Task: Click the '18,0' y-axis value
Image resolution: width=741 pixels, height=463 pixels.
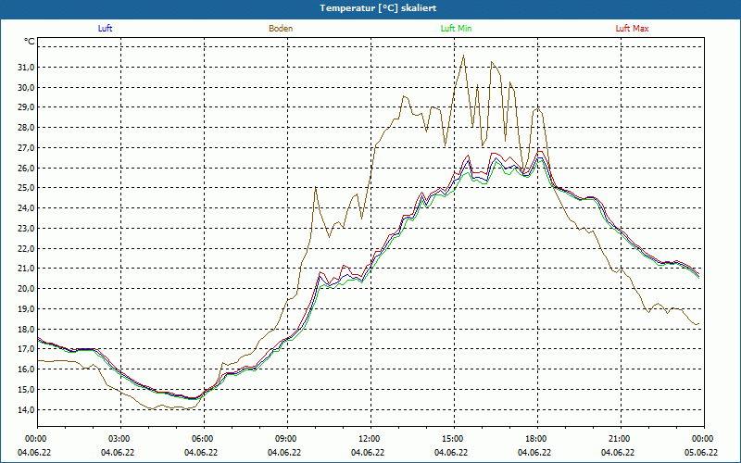Action: click(26, 330)
